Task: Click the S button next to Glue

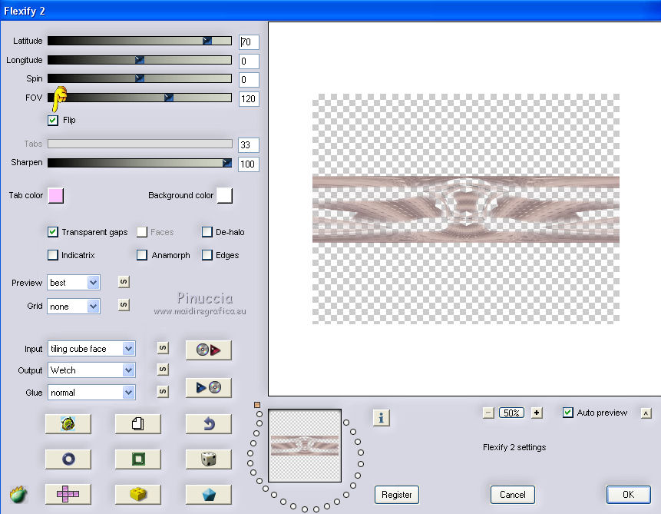Action: [x=163, y=392]
